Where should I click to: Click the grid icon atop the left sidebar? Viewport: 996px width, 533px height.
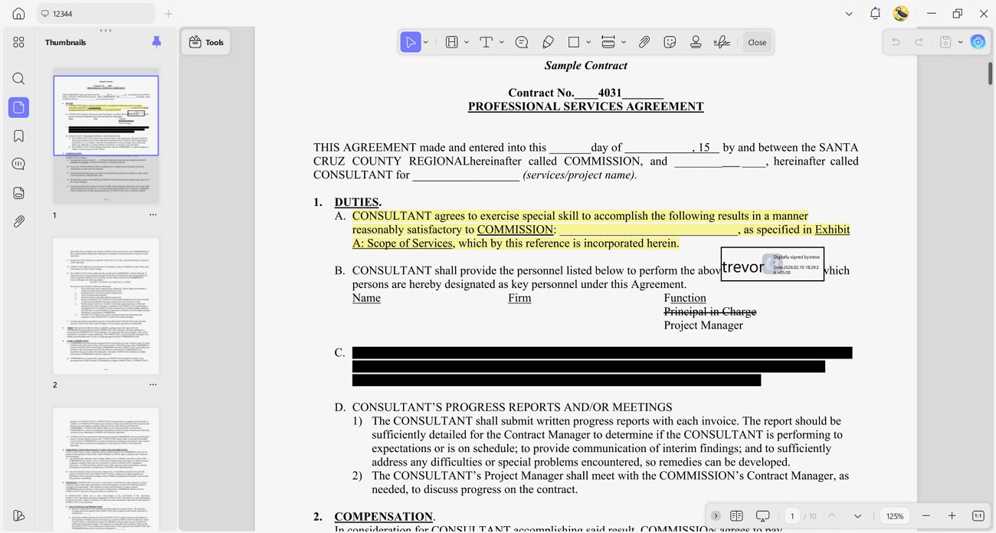pyautogui.click(x=18, y=42)
